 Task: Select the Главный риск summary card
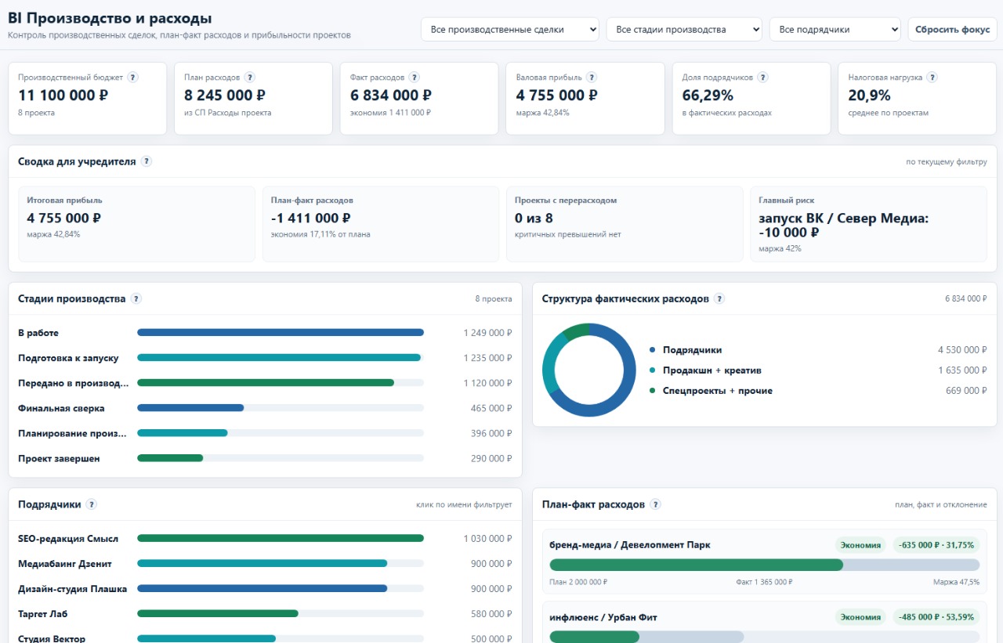click(868, 224)
